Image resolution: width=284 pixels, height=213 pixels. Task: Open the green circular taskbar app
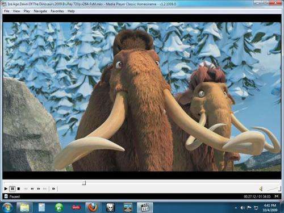click(x=59, y=207)
